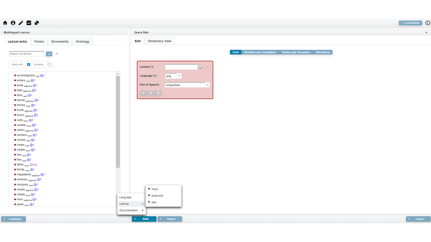Uncheck the Starts with checkbox
Viewport: 431px width, 242px height.
[29, 65]
